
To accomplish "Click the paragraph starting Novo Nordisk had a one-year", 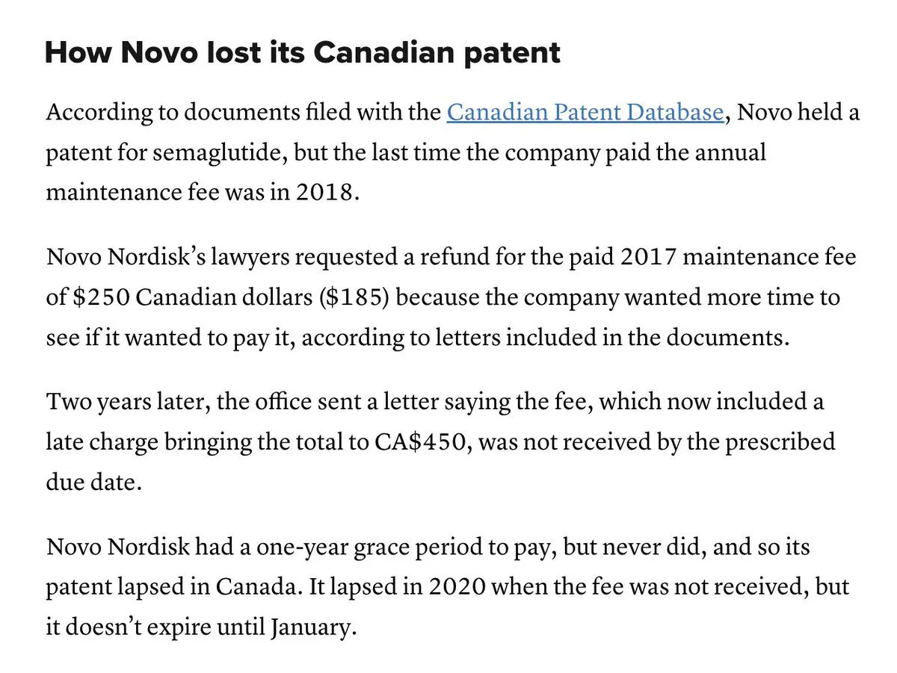I will pyautogui.click(x=448, y=586).
